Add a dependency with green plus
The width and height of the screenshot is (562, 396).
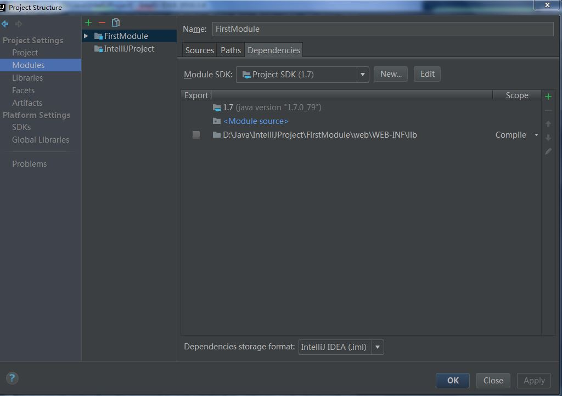548,97
